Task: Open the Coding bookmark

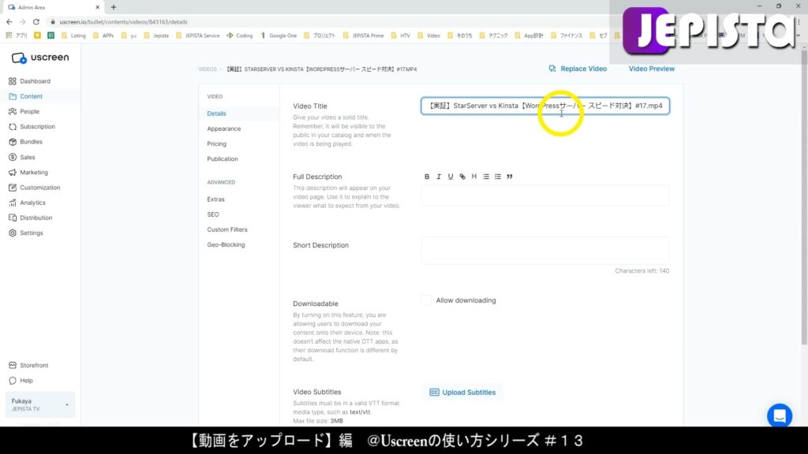Action: click(x=240, y=35)
